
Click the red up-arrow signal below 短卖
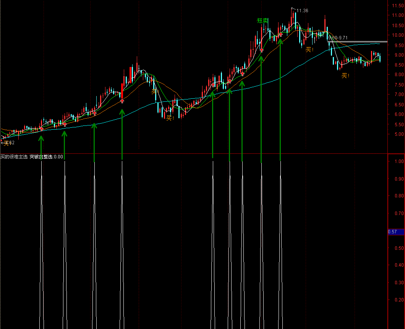click(x=261, y=50)
